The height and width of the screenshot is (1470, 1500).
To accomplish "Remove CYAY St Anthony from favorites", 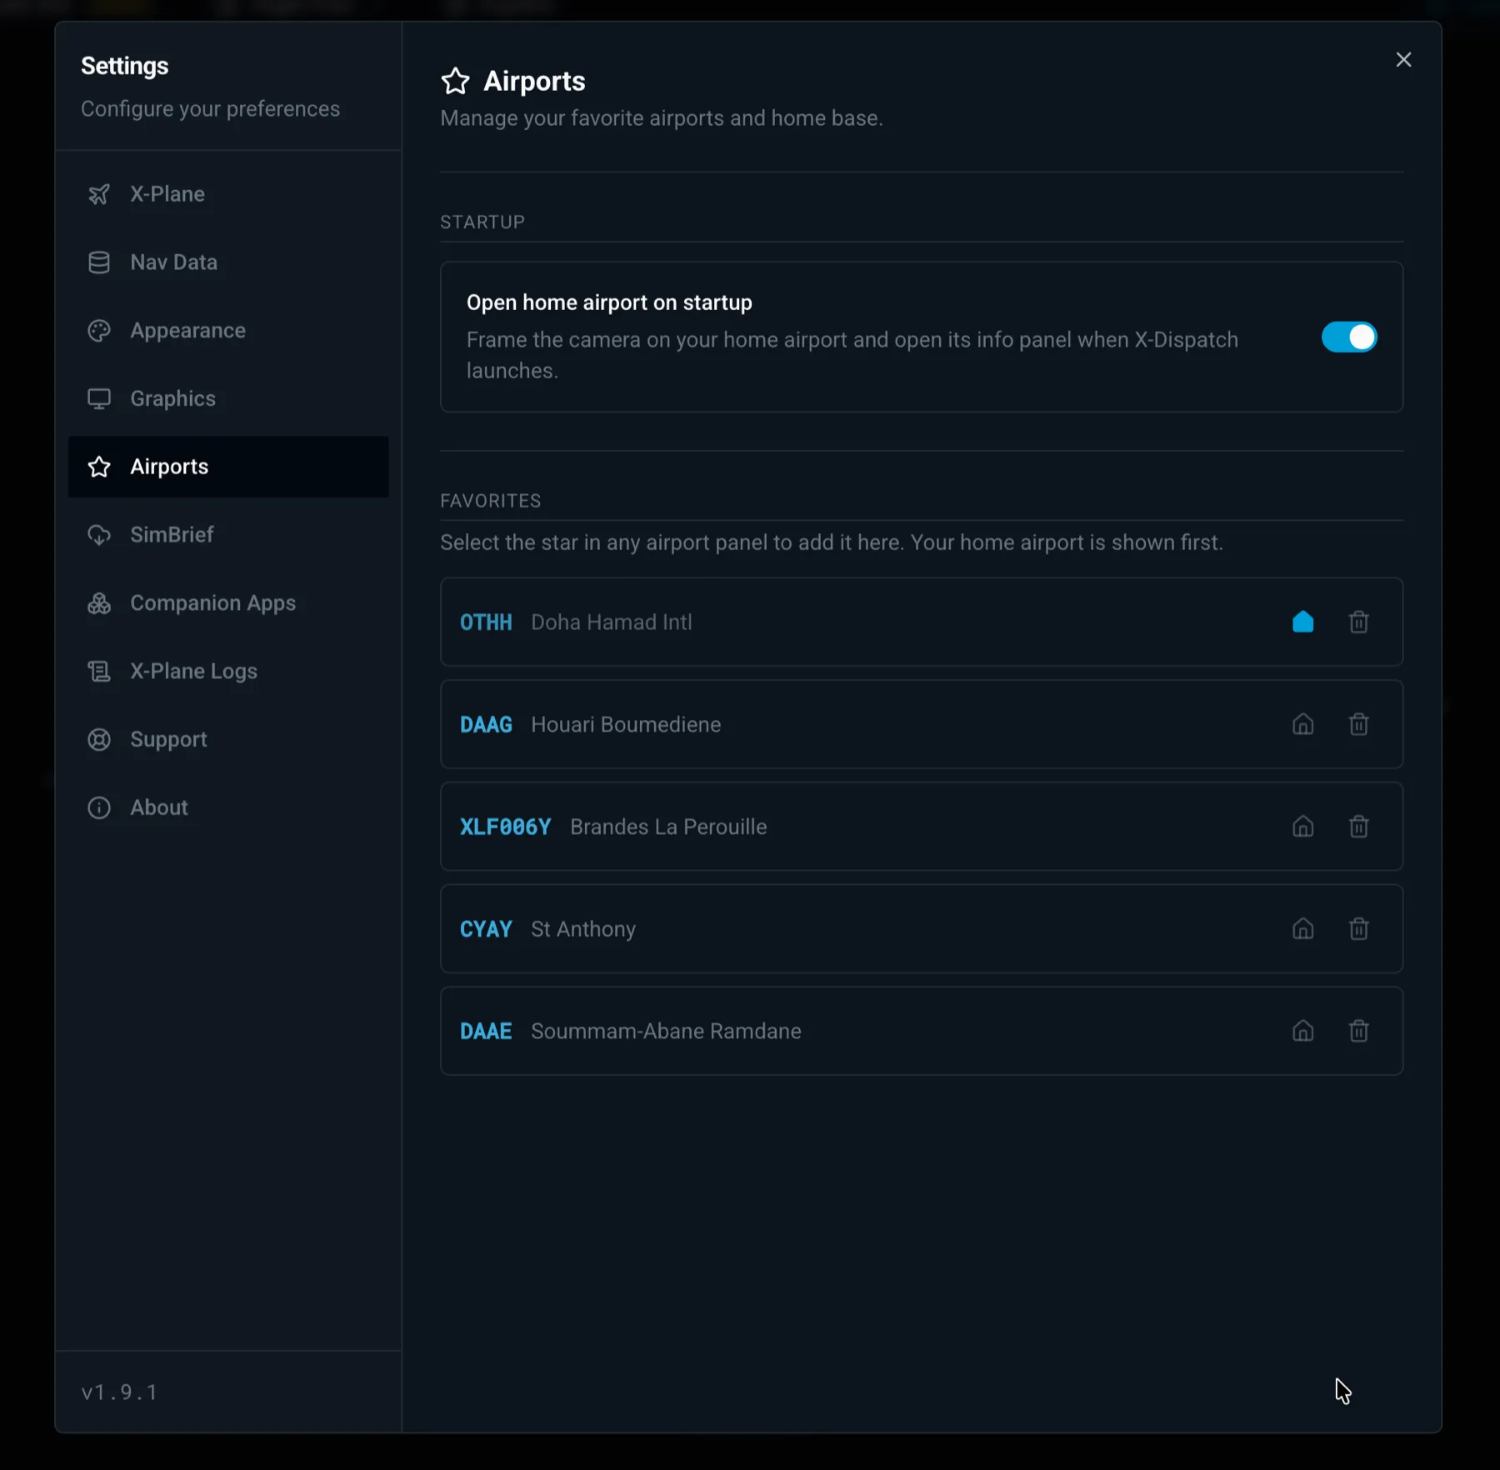I will [1358, 929].
